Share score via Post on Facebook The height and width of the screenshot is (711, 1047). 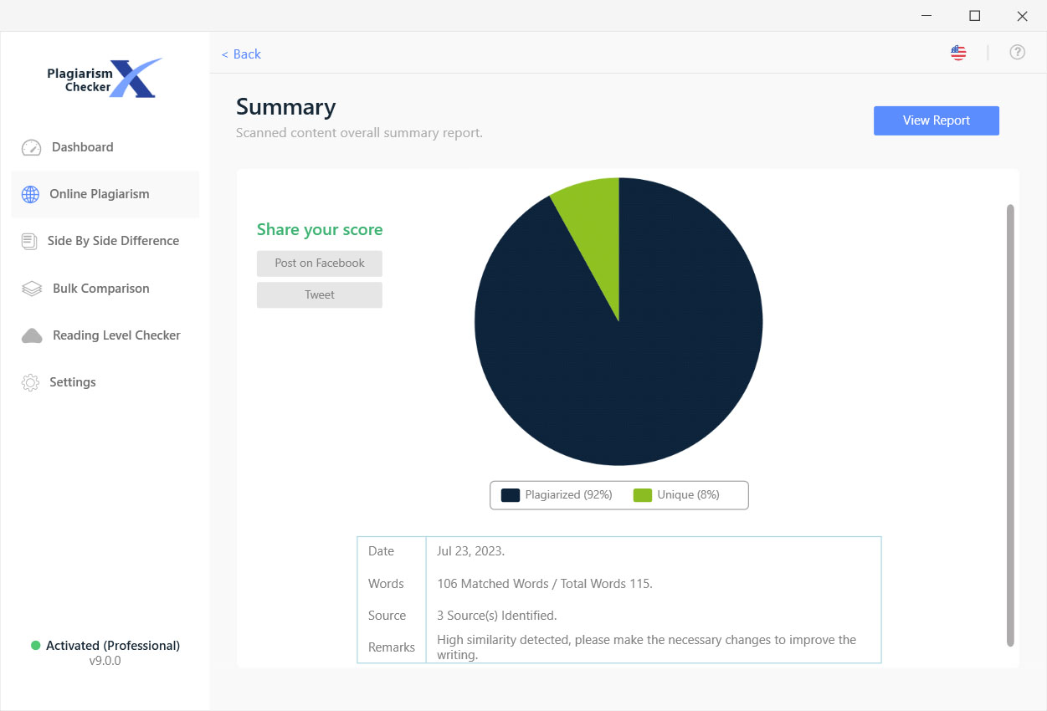click(x=320, y=263)
